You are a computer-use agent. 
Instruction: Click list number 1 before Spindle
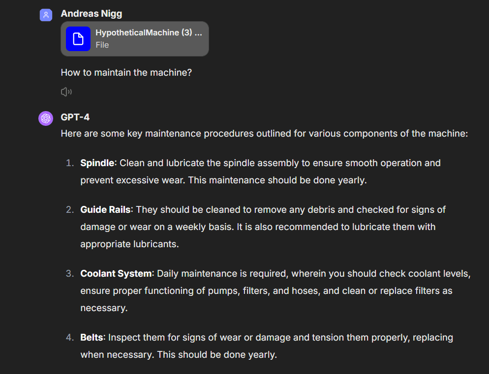70,163
